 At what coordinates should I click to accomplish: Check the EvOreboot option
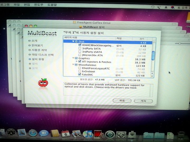pyautogui.click(x=80, y=71)
